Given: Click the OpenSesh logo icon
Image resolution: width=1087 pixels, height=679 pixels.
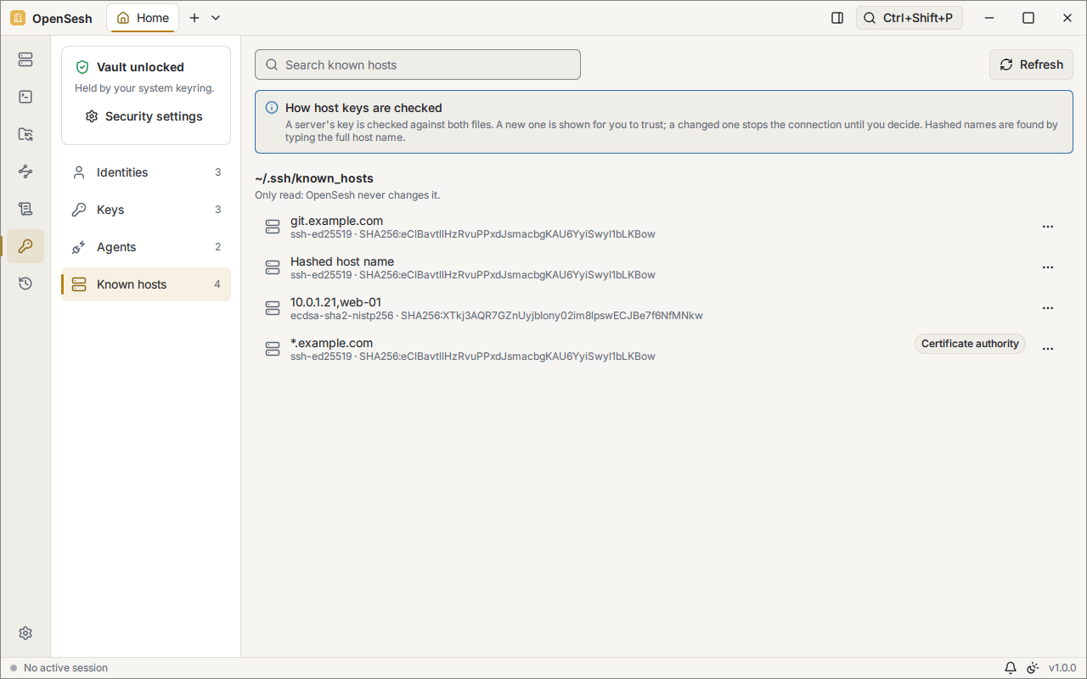Looking at the screenshot, I should click(x=18, y=18).
